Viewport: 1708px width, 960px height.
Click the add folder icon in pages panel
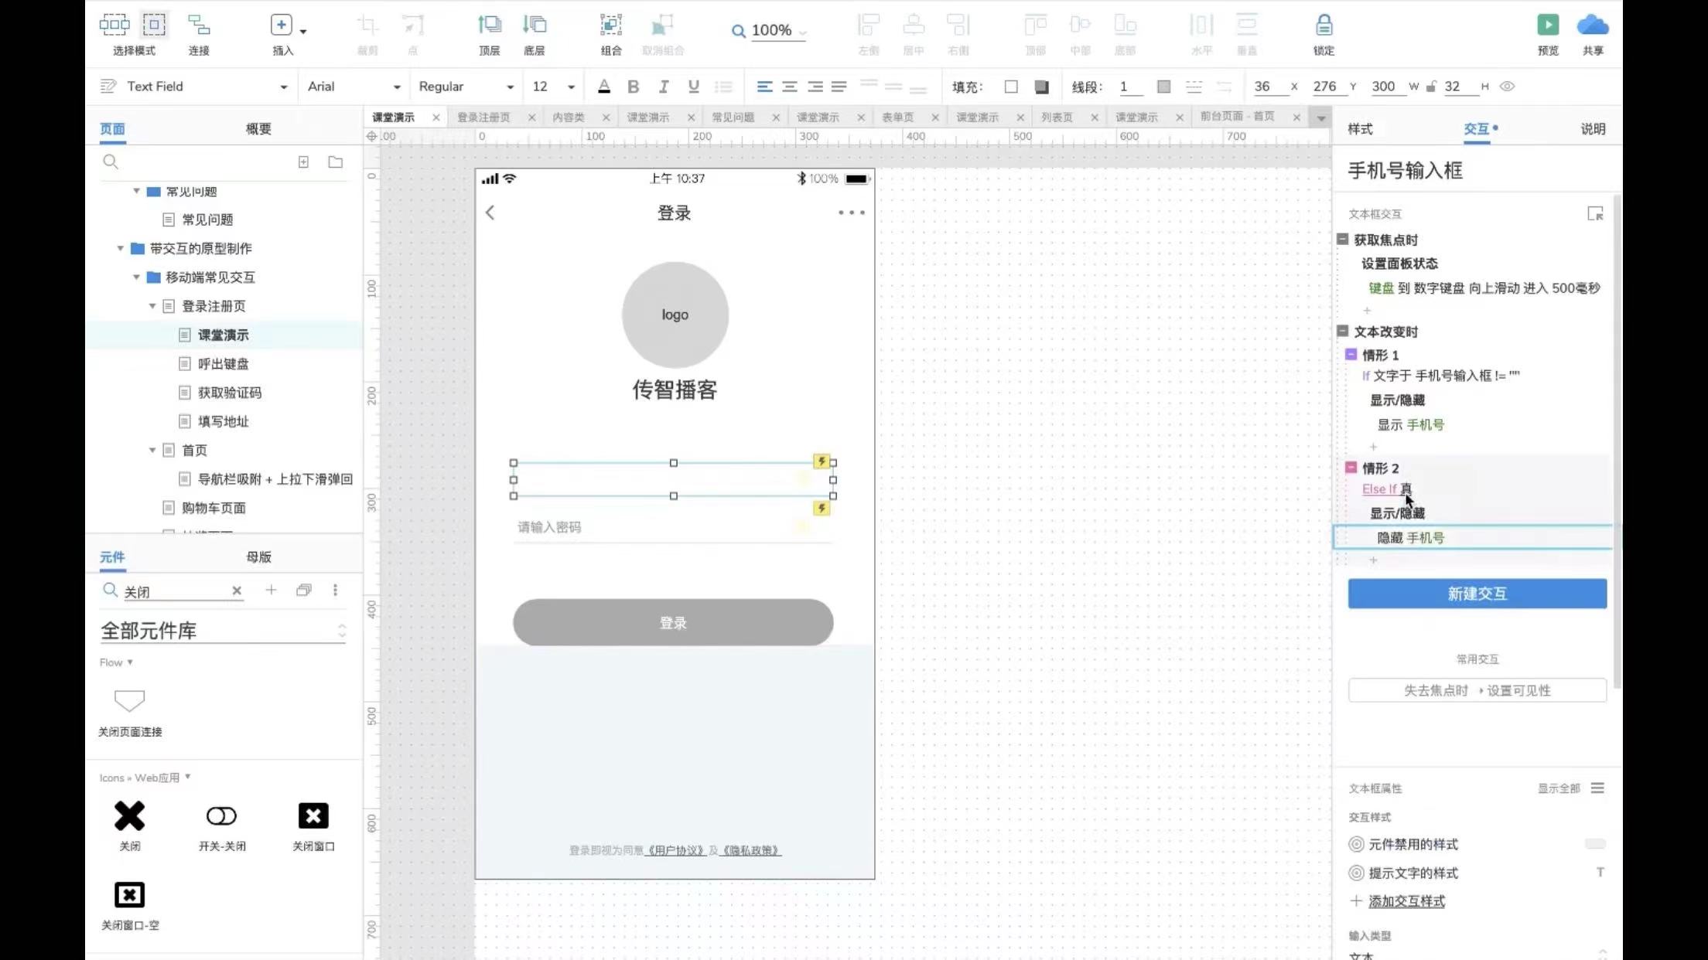tap(335, 162)
